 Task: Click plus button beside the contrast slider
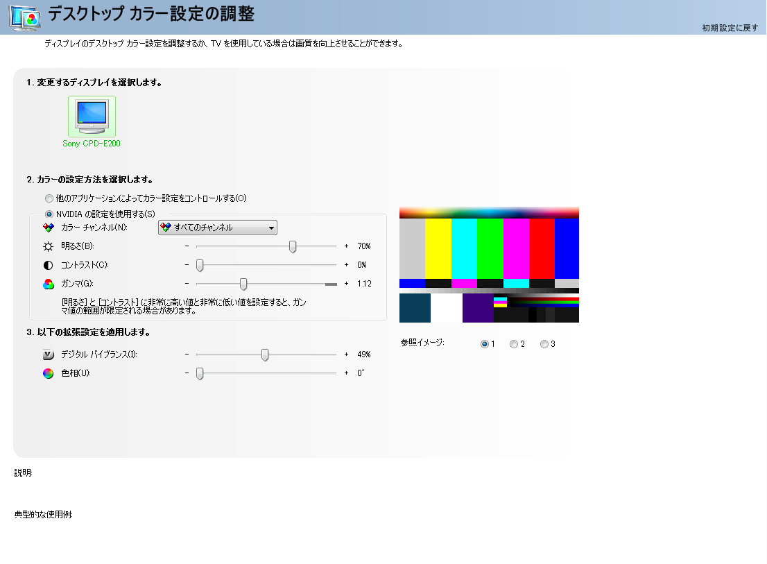point(346,265)
